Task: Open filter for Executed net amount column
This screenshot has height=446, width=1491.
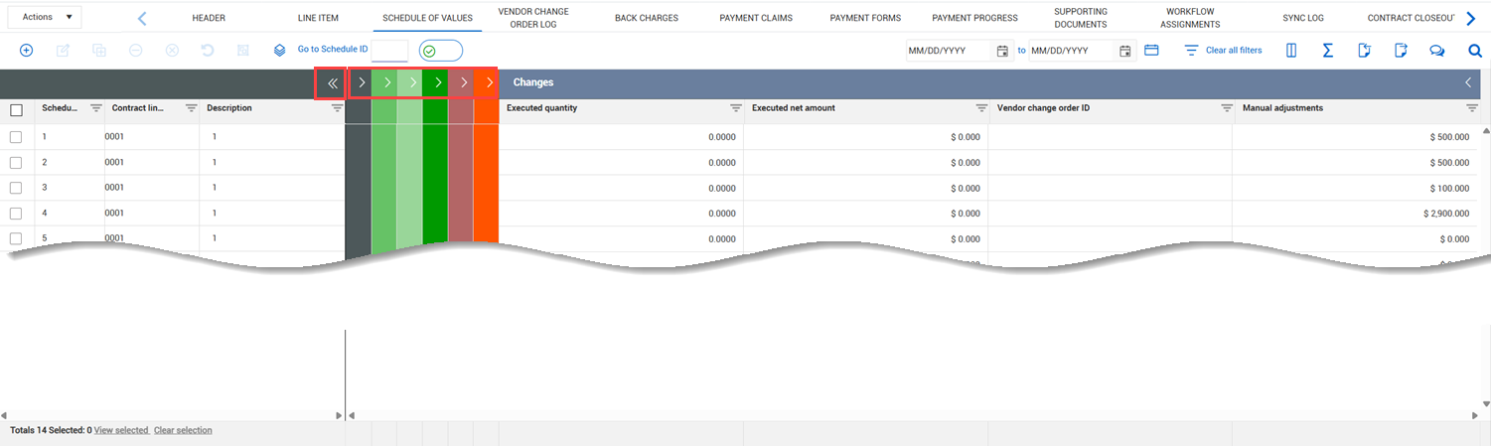Action: [981, 108]
